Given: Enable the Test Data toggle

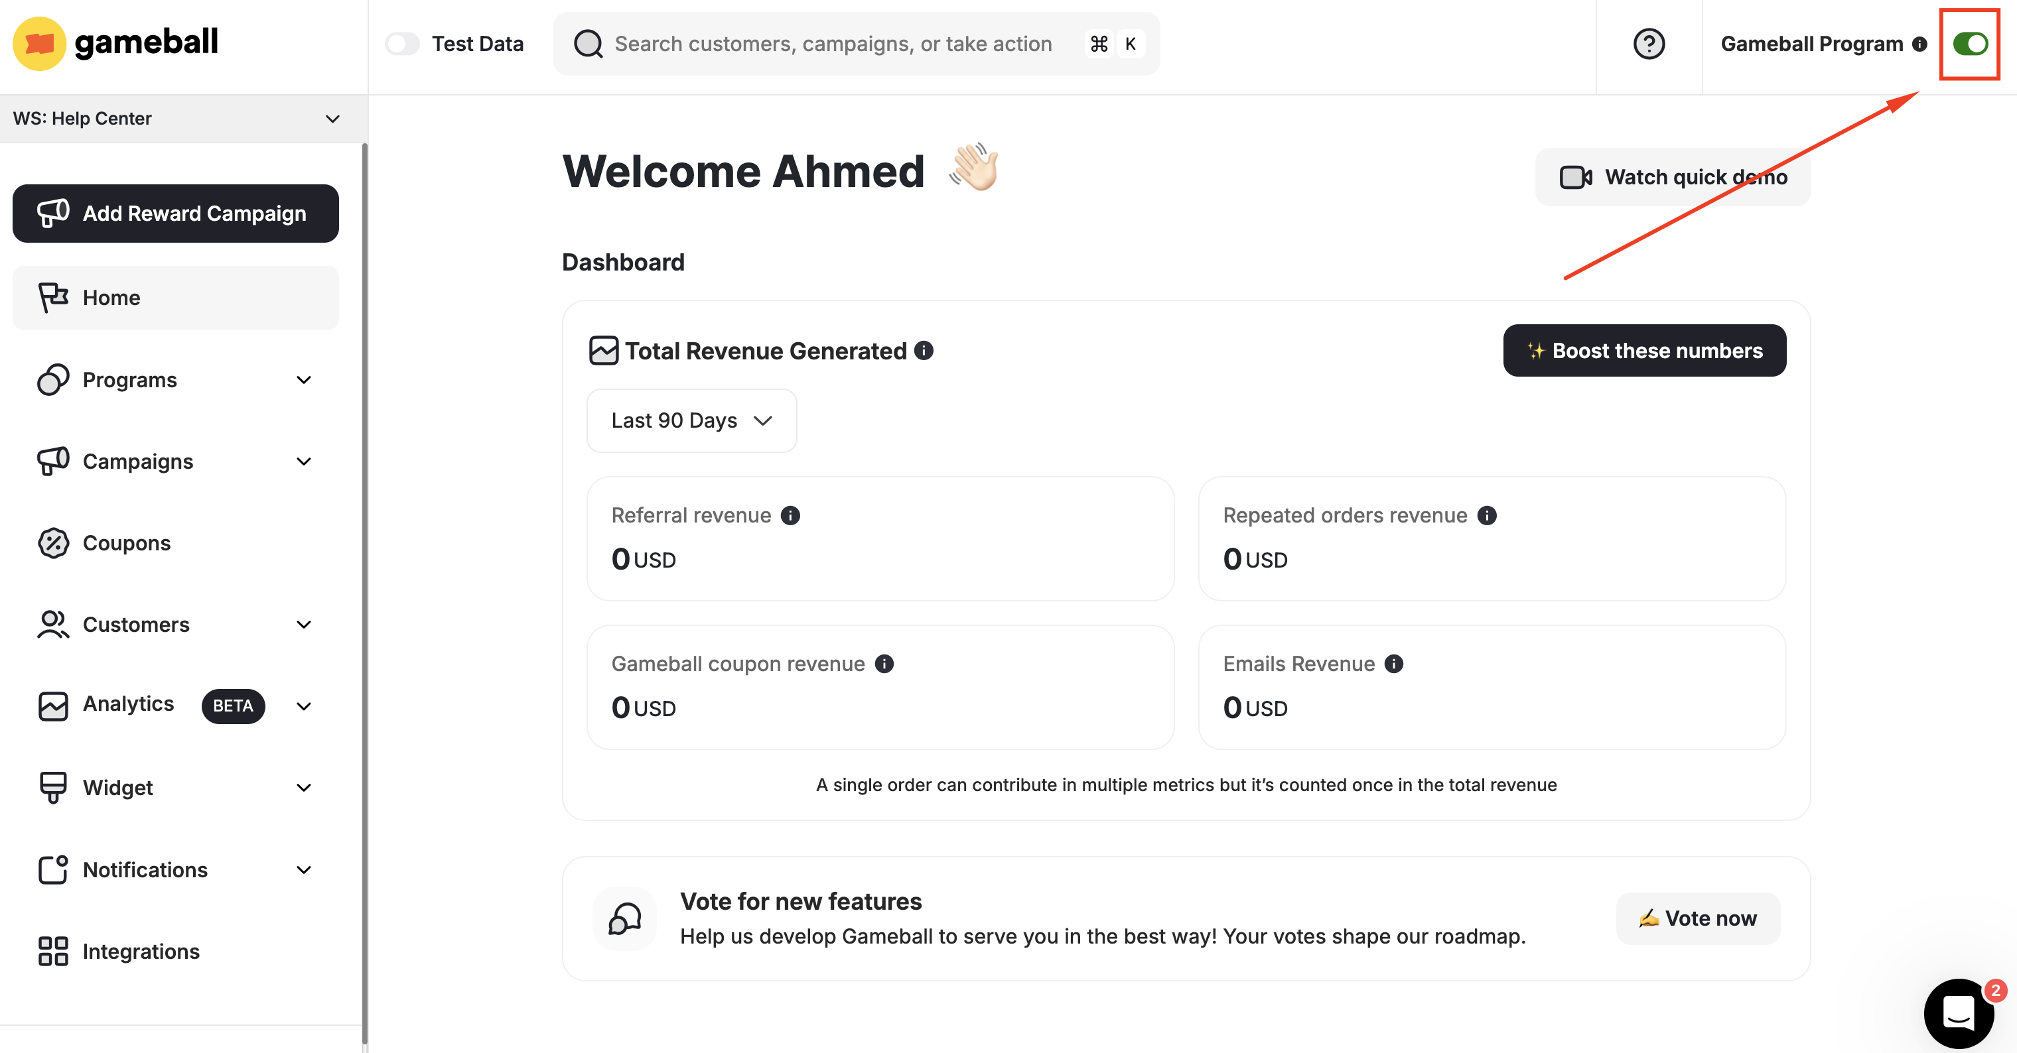Looking at the screenshot, I should click(x=401, y=43).
